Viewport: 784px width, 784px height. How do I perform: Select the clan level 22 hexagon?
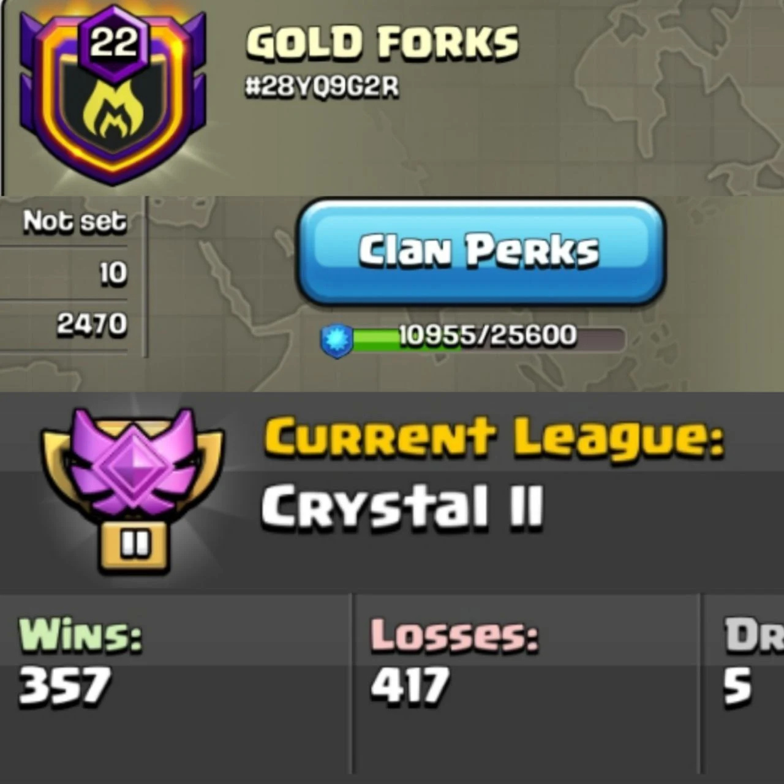click(x=113, y=44)
